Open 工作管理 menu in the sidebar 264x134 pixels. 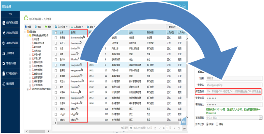(x=10, y=53)
